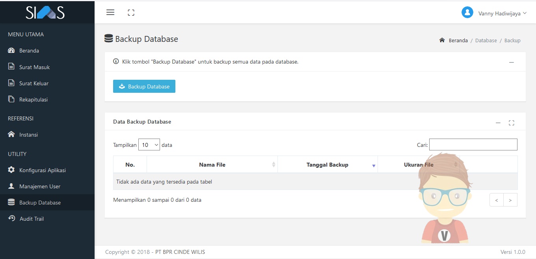
Task: Sort the table by Ukuran File
Action: coord(419,165)
